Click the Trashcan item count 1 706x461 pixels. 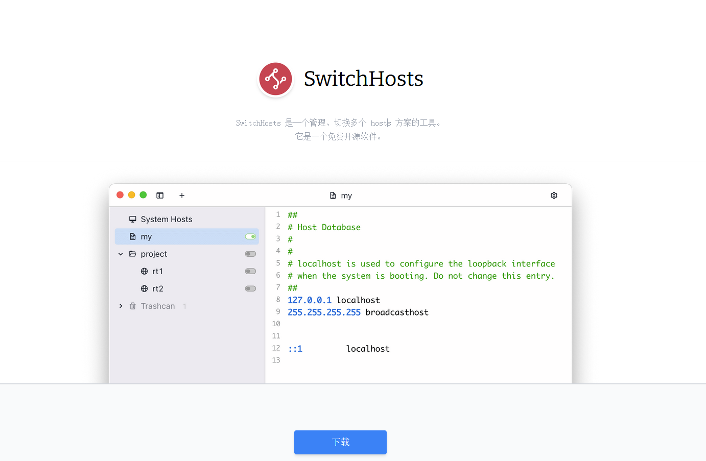tap(184, 306)
